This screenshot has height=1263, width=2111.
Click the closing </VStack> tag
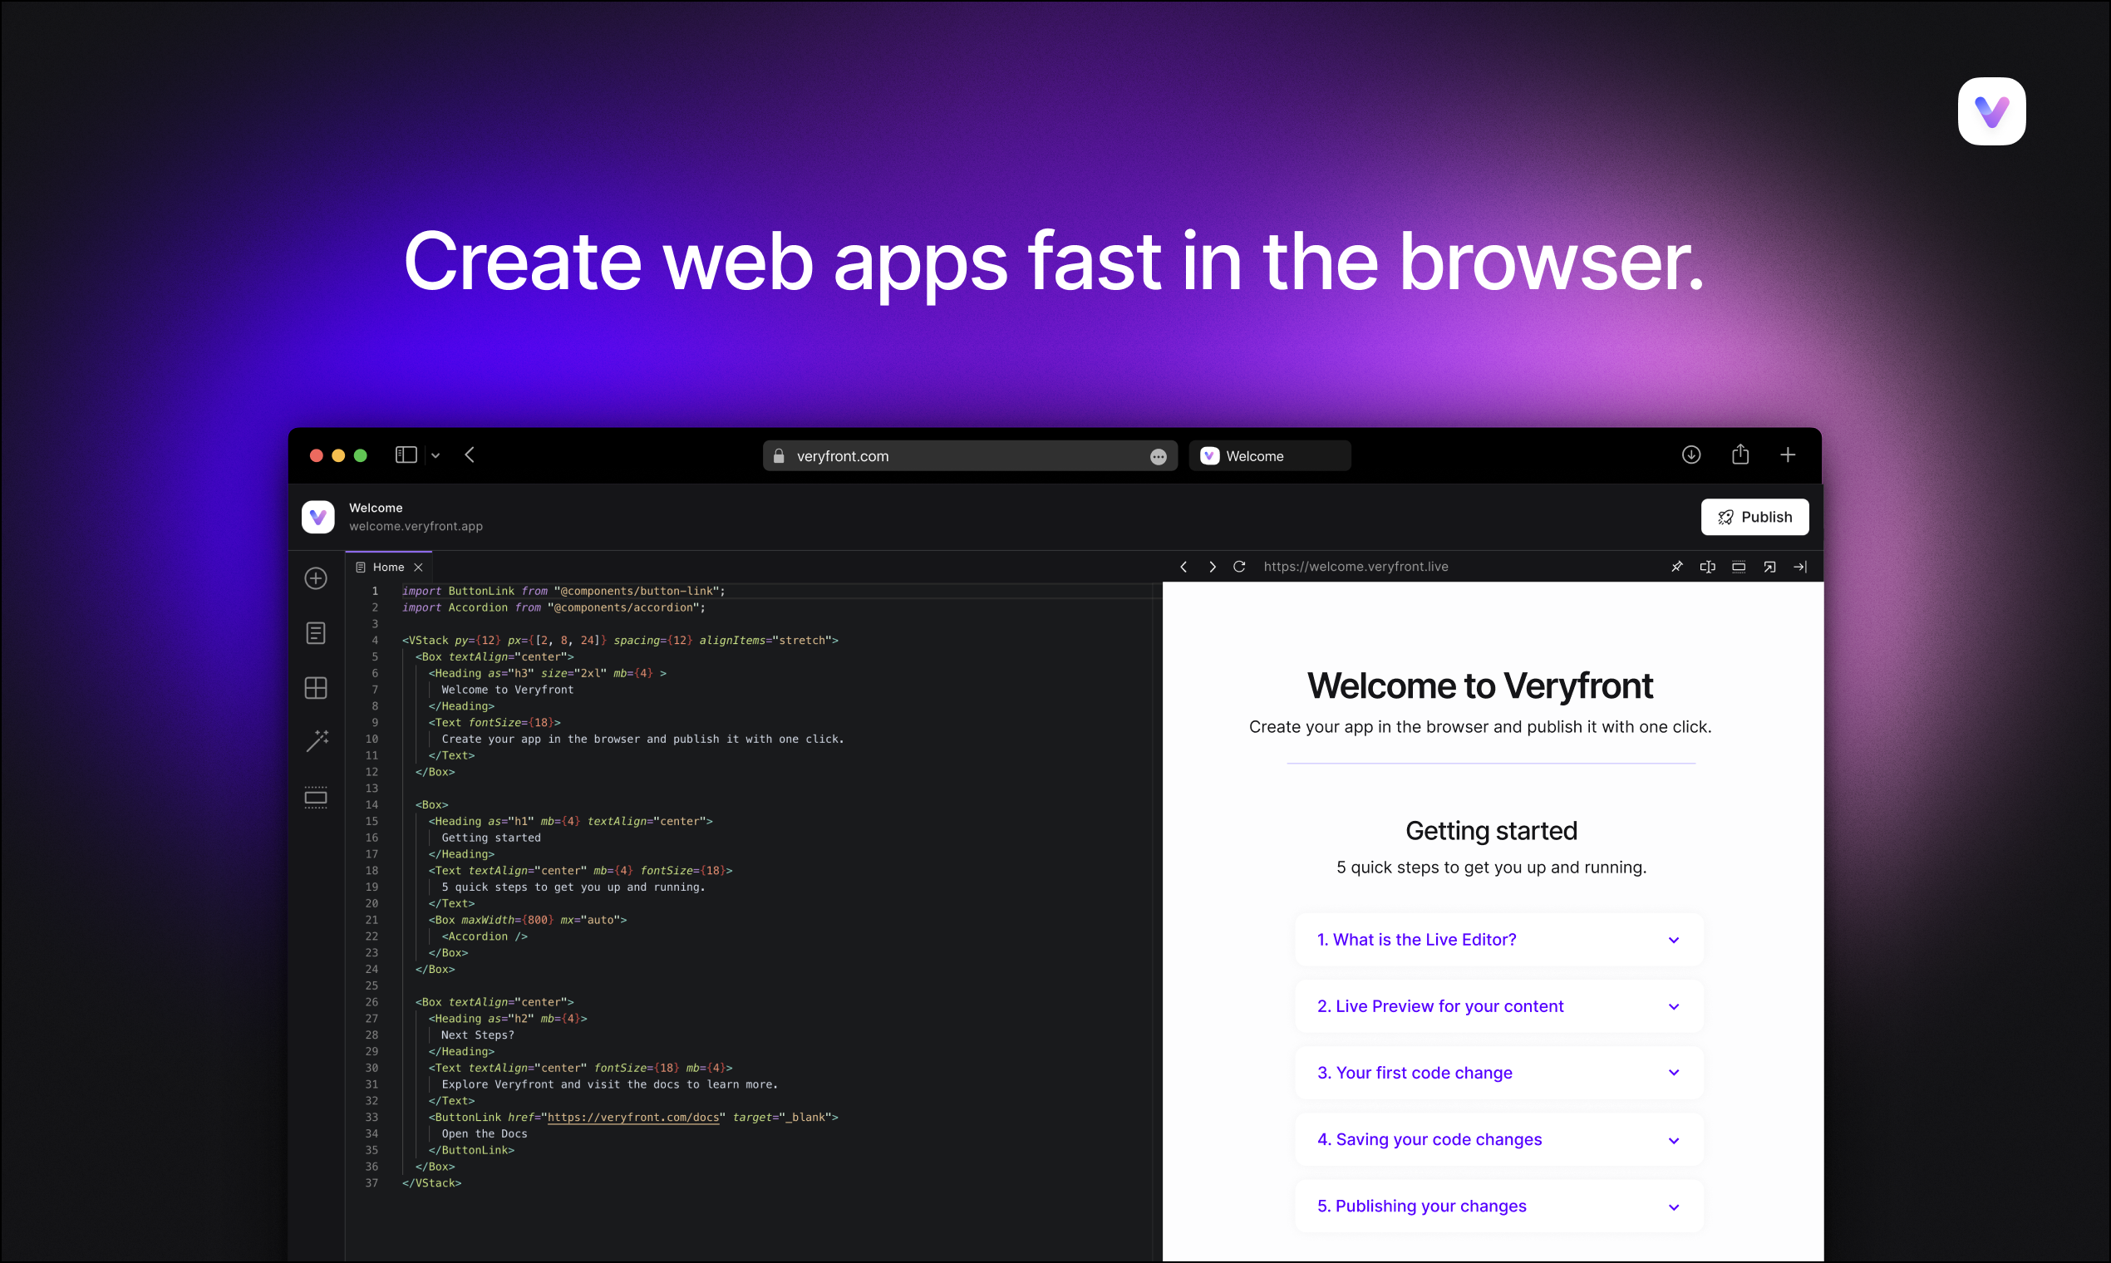point(431,1183)
